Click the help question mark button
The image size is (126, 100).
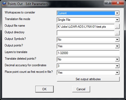pyautogui.click(x=108, y=3)
